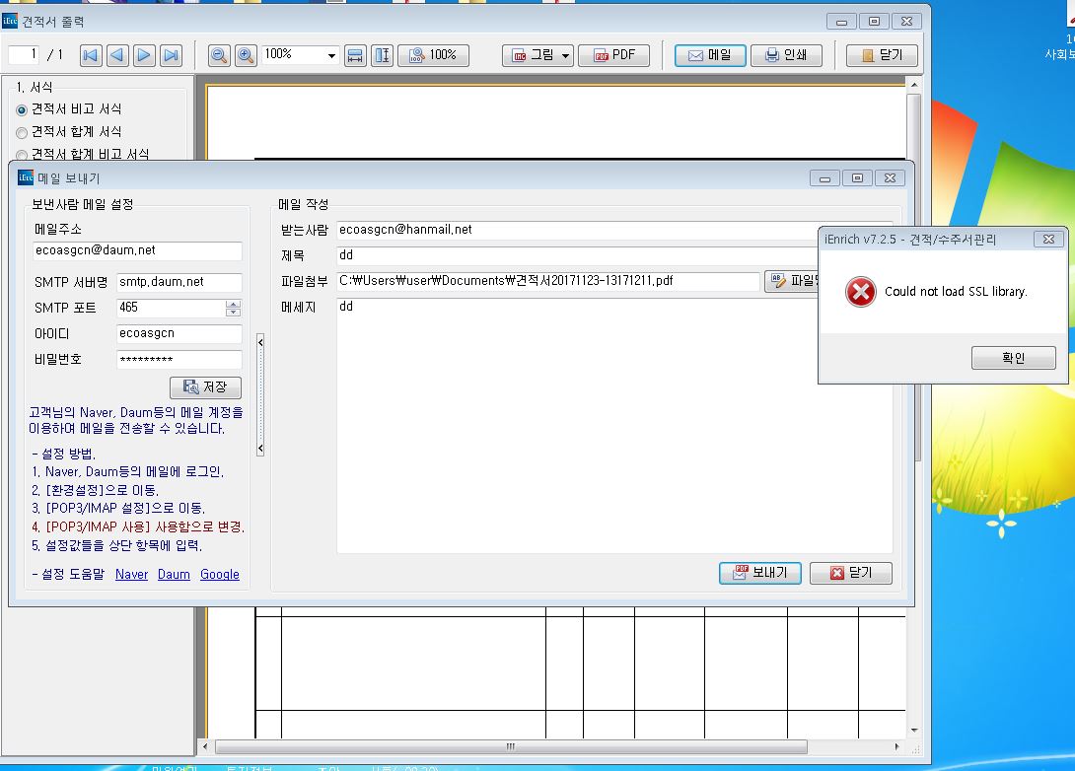Advance to the next page
The image size is (1075, 771).
(x=144, y=55)
